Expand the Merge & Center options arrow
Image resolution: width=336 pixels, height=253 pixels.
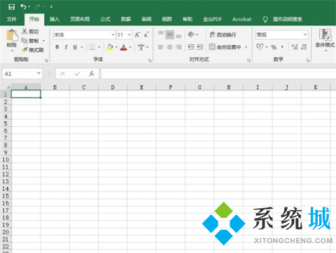pyautogui.click(x=246, y=47)
